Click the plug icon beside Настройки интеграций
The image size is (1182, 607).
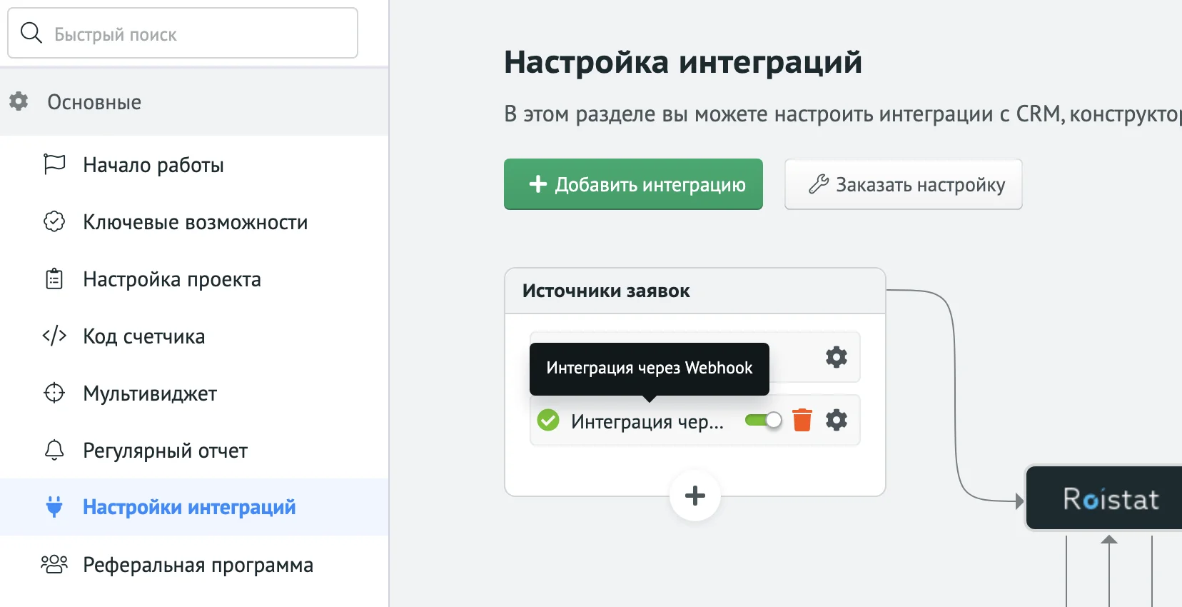54,507
